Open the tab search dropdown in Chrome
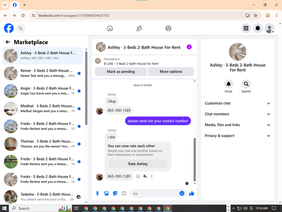Screen dimensions: 282x212 [x=5, y=5]
